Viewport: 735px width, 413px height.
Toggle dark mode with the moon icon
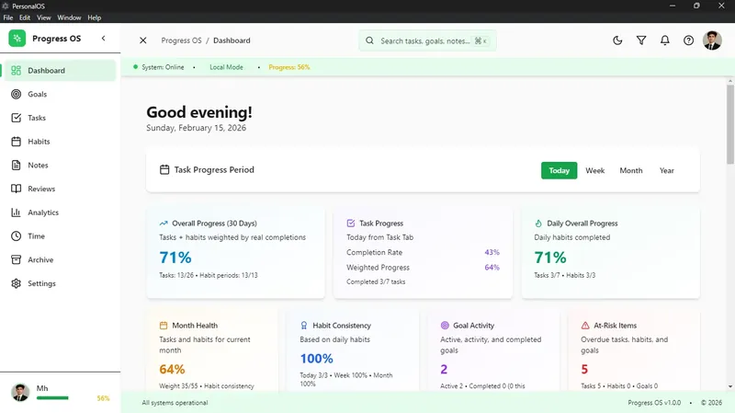[x=617, y=40]
